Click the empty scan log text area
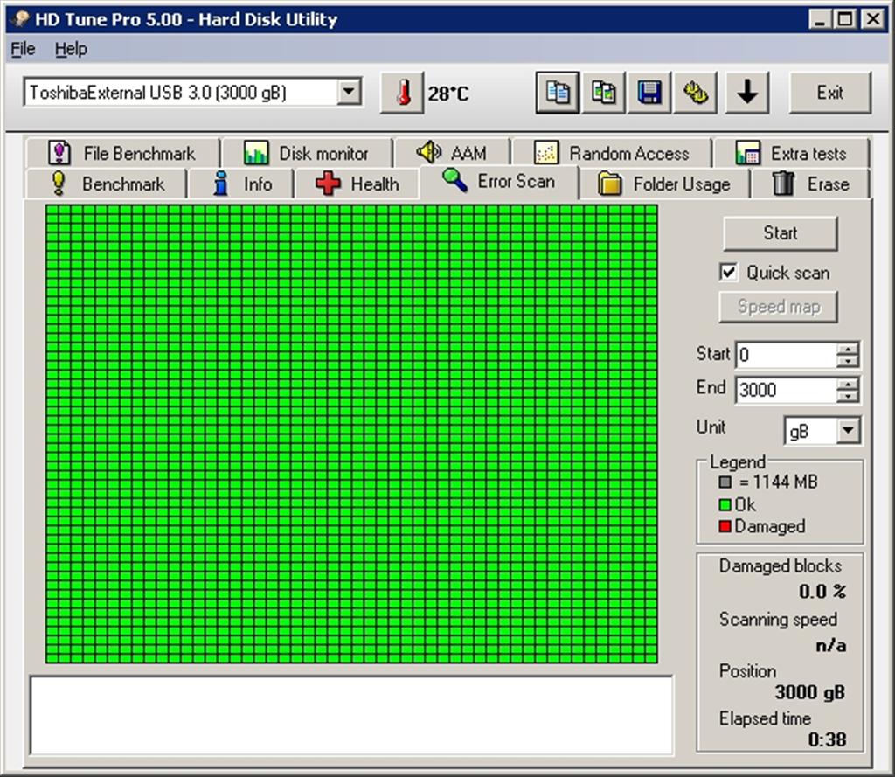 351,715
